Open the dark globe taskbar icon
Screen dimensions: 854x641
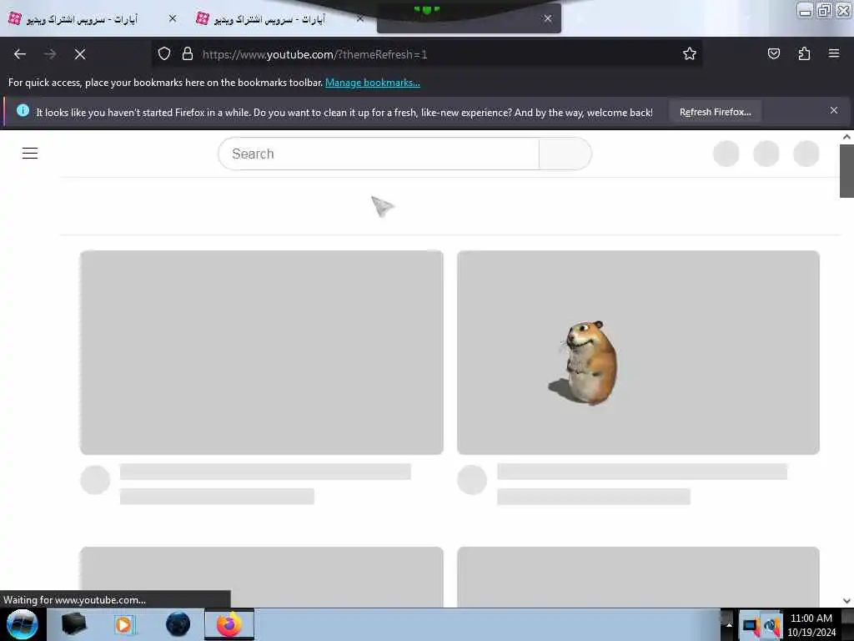pyautogui.click(x=178, y=624)
